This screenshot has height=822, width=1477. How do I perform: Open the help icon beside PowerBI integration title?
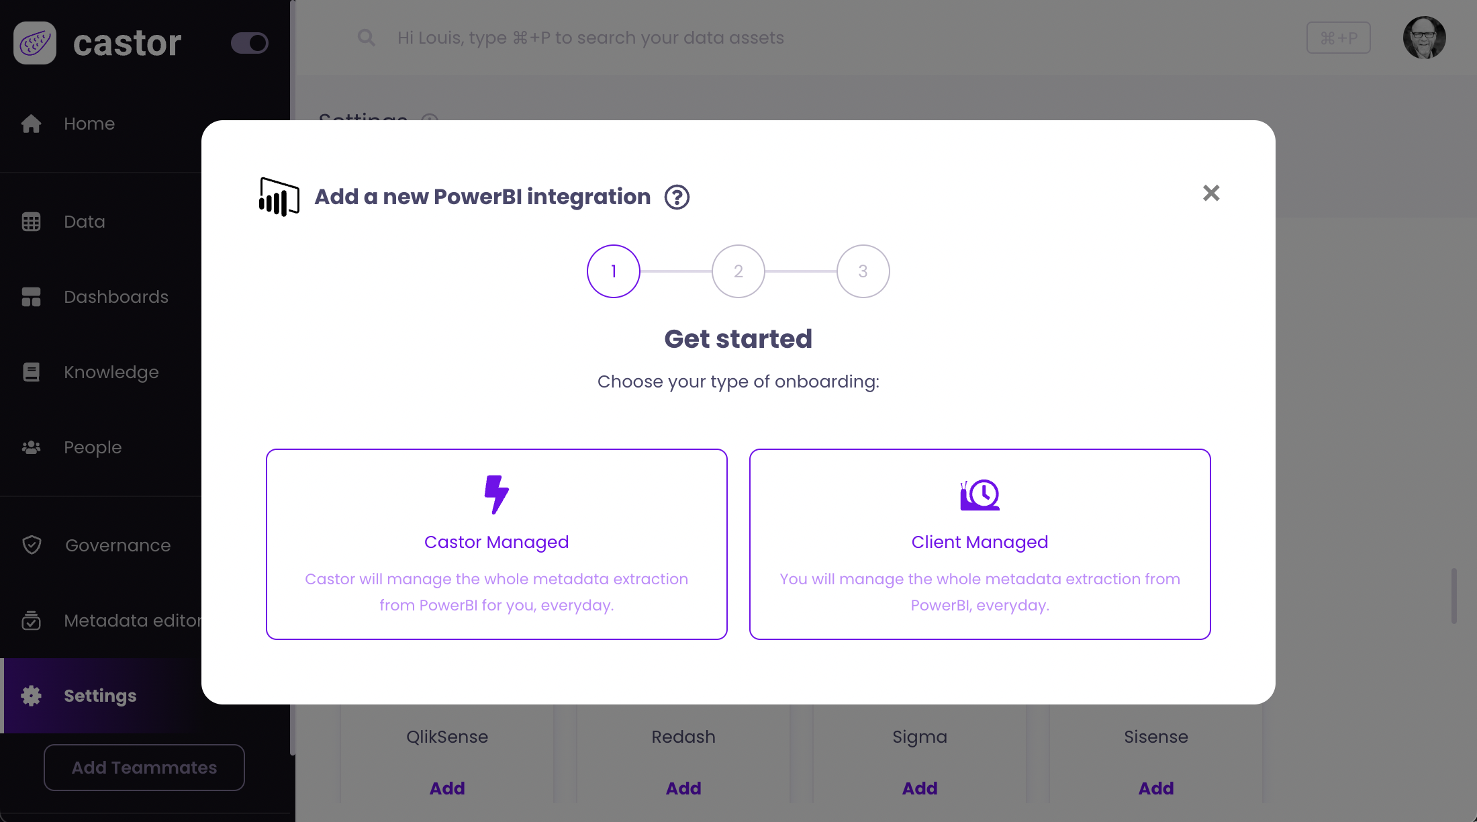(677, 197)
